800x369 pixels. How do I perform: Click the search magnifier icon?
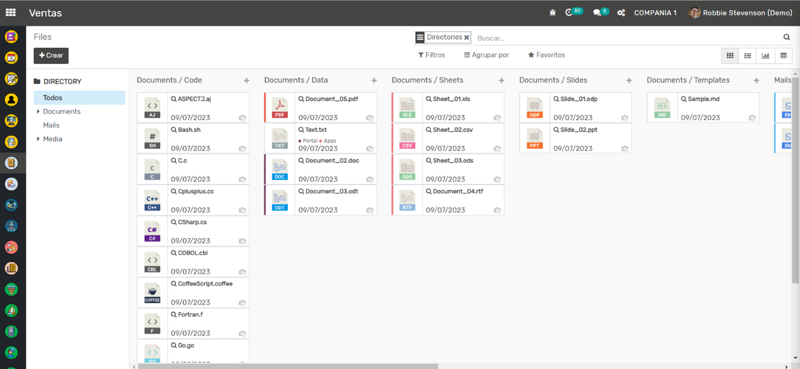786,37
